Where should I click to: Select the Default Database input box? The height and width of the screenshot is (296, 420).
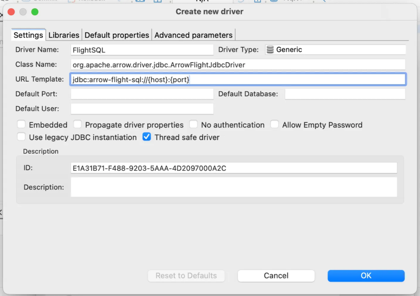(345, 94)
